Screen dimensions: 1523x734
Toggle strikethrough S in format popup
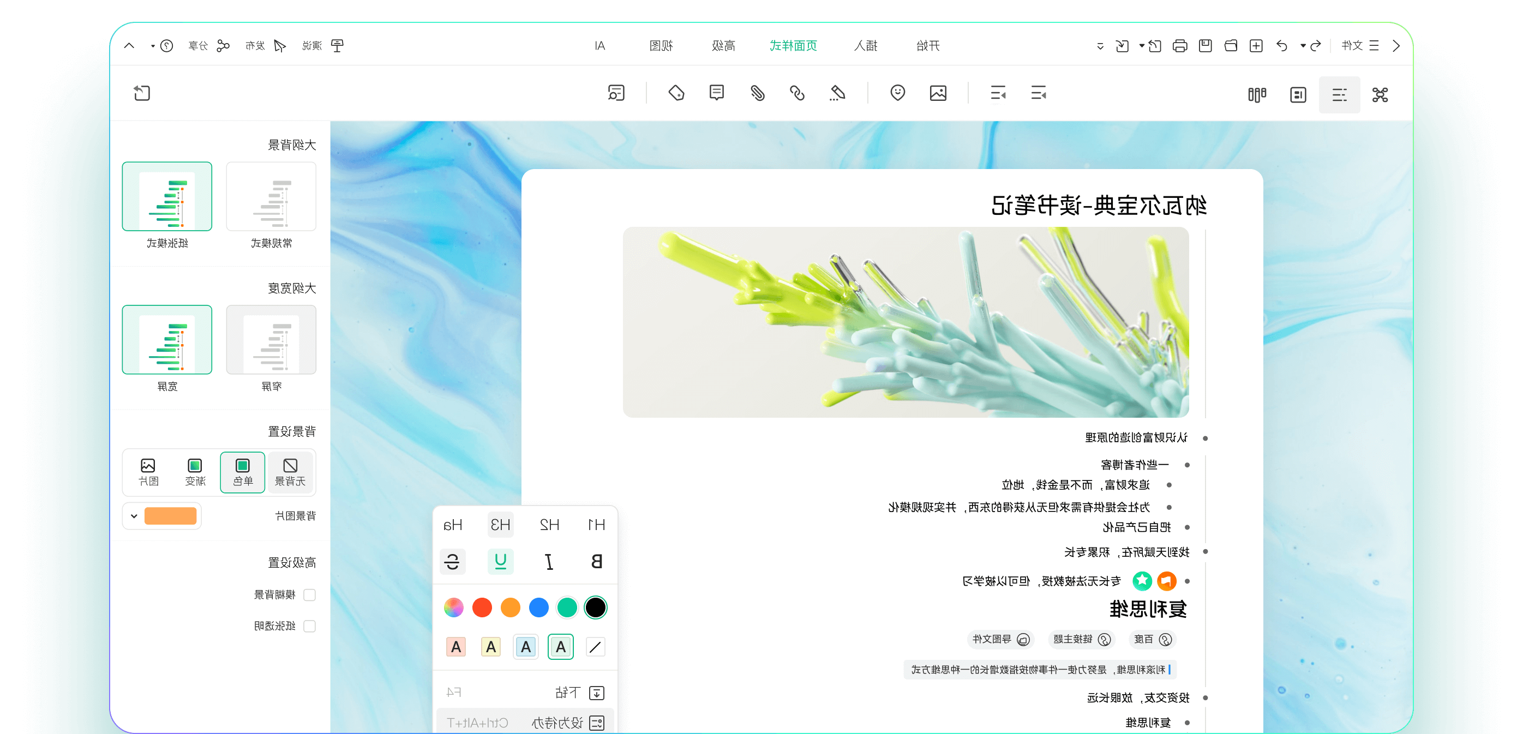[x=452, y=561]
